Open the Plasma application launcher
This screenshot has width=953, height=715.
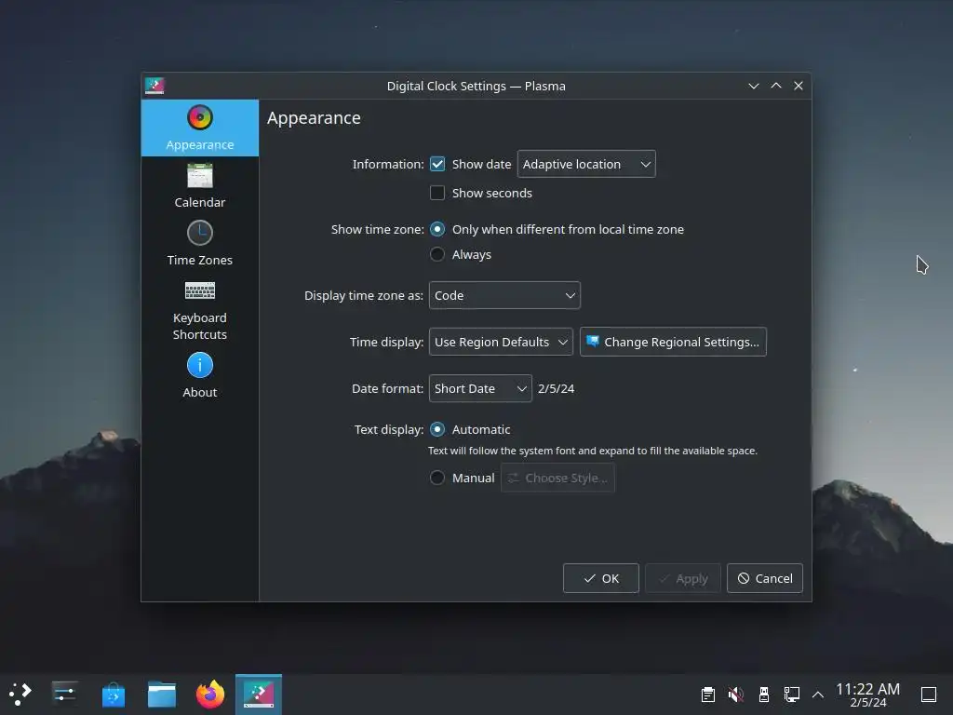[20, 694]
